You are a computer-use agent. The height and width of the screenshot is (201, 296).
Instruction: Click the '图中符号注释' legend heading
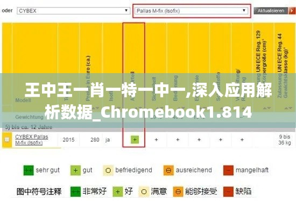(x=39, y=191)
